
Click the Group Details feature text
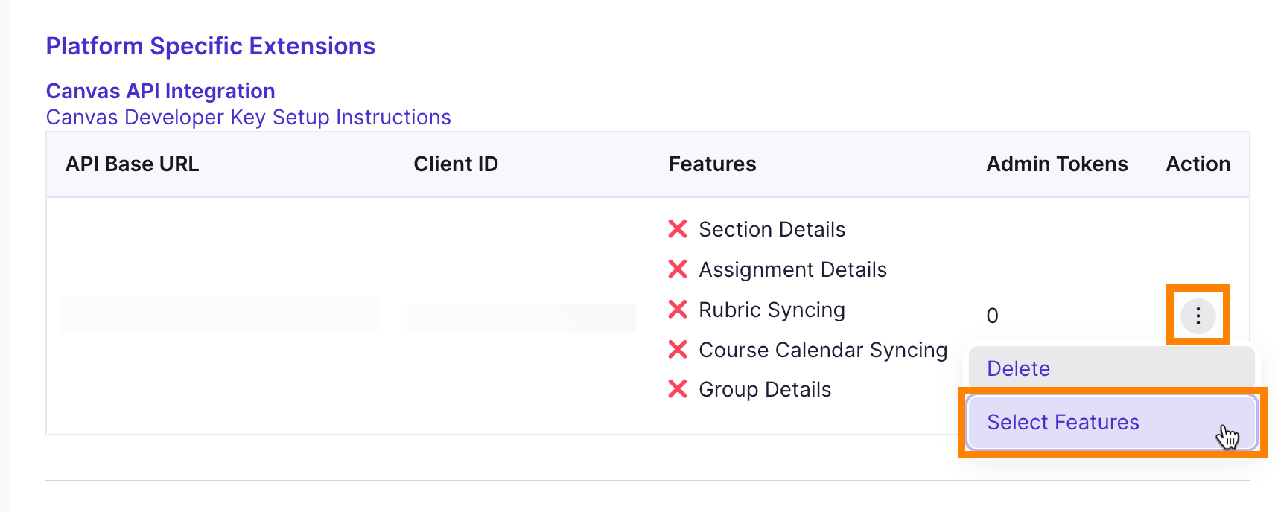pyautogui.click(x=765, y=389)
